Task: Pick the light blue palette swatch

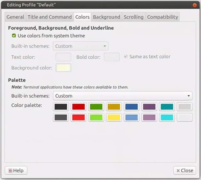Action: [132, 117]
